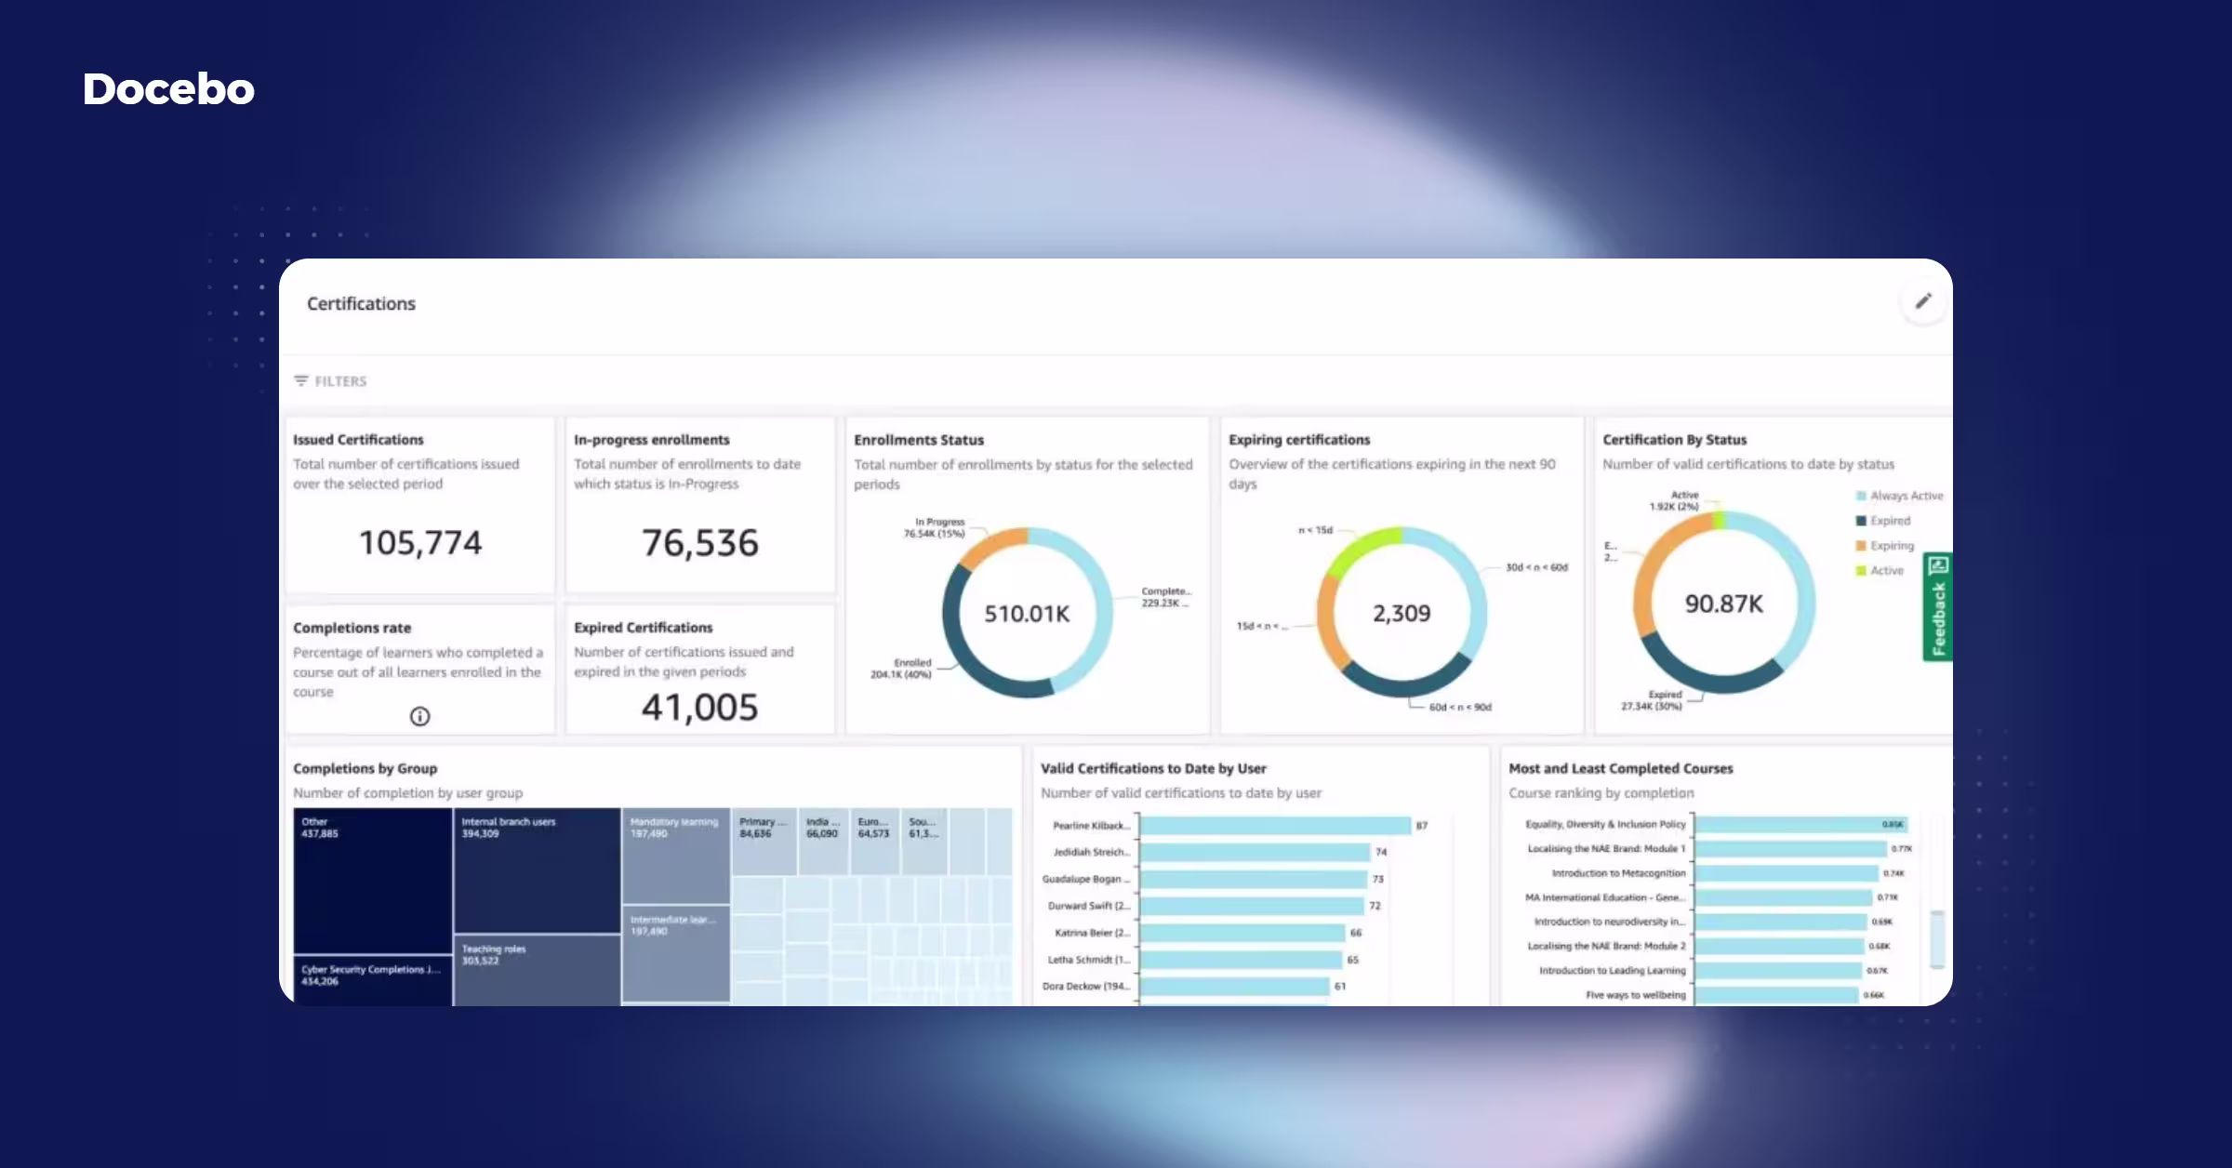Click the Expiring certifications total 2,309
The image size is (2232, 1168).
[x=1402, y=613]
